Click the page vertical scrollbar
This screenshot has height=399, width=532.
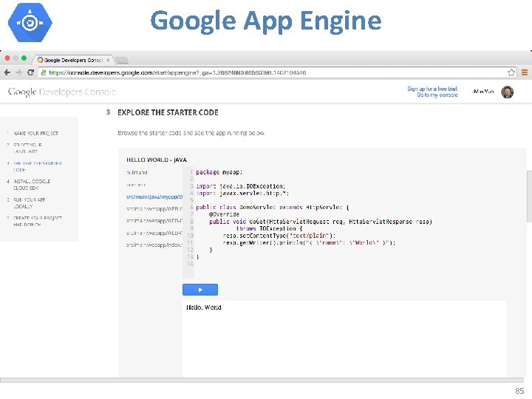coord(528,196)
